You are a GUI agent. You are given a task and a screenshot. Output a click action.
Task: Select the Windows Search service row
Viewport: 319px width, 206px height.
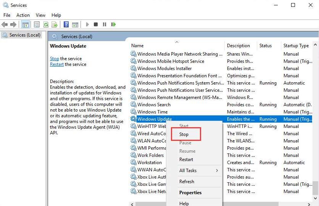(154, 105)
